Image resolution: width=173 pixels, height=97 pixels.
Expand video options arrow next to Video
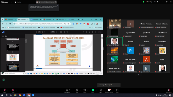pyautogui.click(x=16, y=90)
